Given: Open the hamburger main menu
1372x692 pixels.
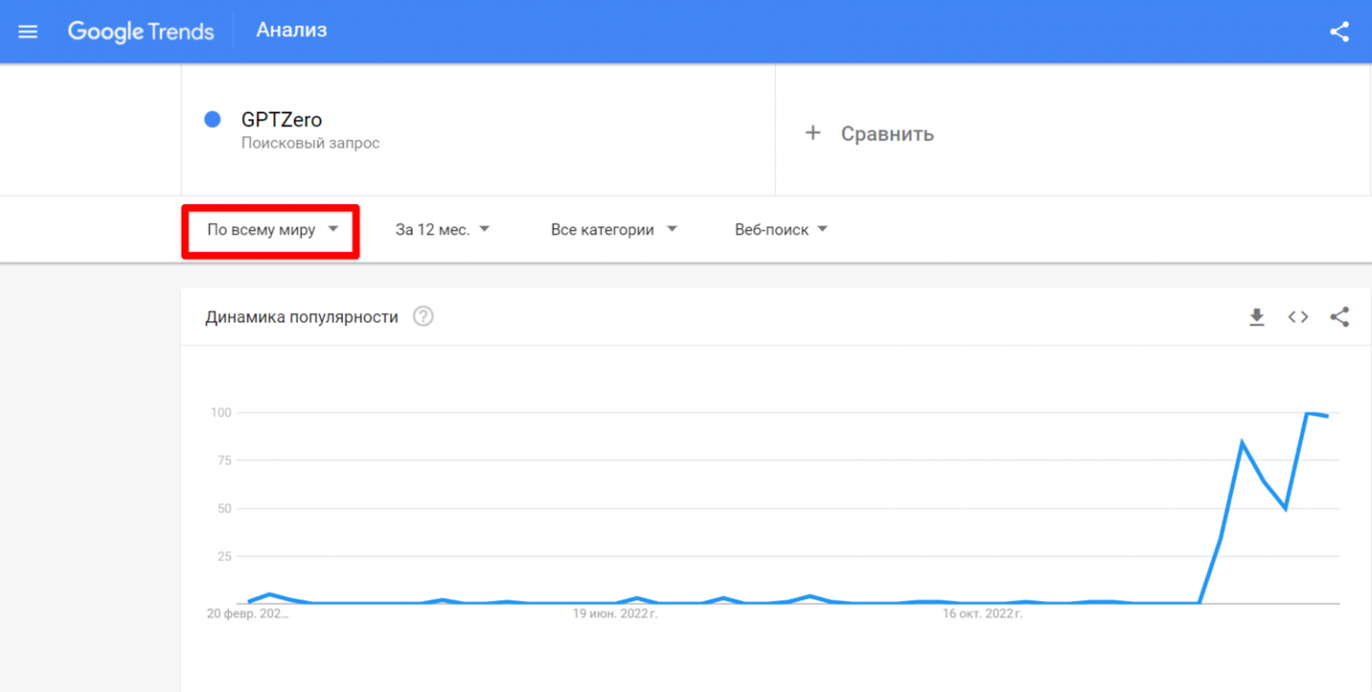Looking at the screenshot, I should [x=28, y=32].
